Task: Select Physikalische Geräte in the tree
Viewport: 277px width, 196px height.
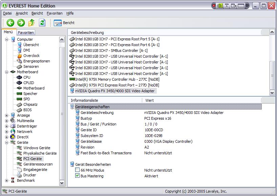Action: click(40, 153)
